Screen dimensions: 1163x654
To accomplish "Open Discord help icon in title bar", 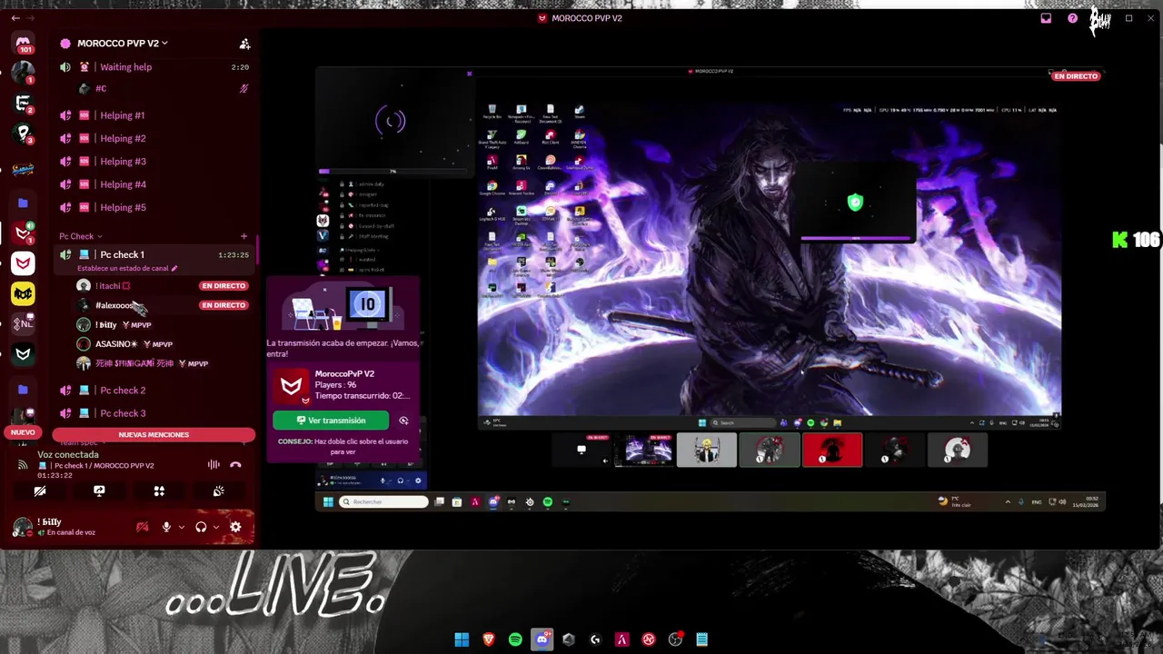I will (1072, 18).
